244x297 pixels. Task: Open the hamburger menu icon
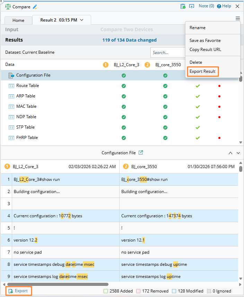click(x=237, y=19)
